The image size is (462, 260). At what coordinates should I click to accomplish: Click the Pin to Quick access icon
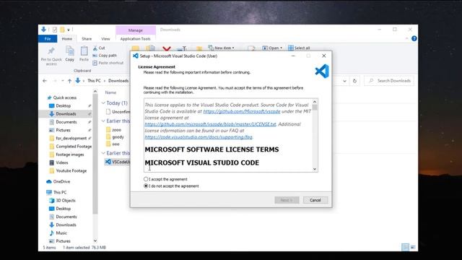click(51, 51)
